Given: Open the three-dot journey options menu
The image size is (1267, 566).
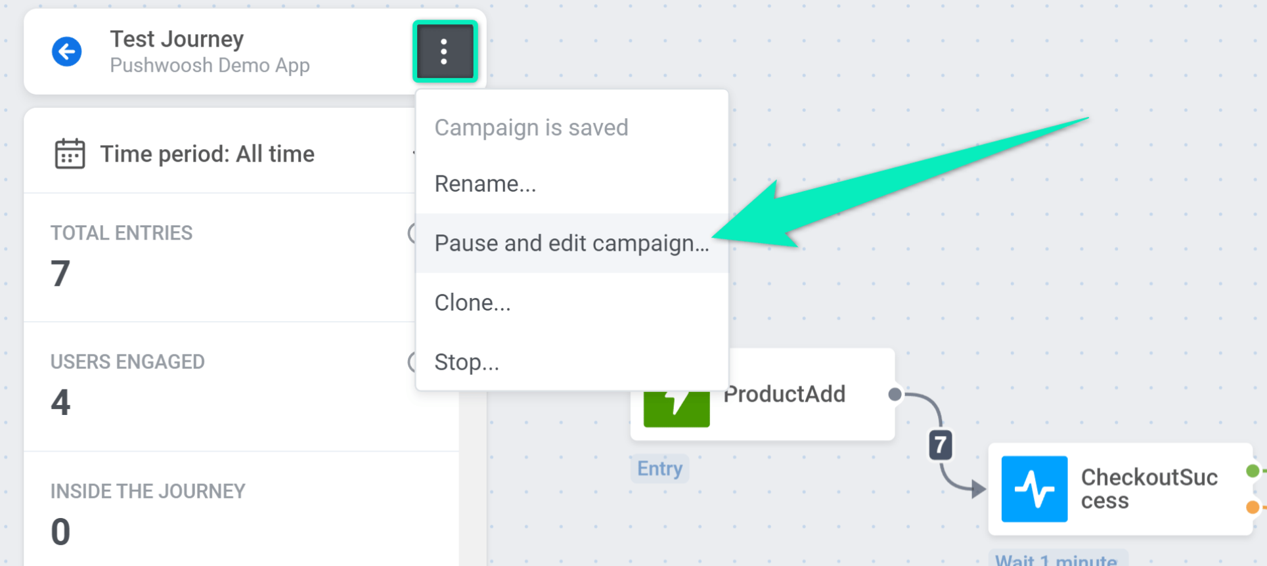Looking at the screenshot, I should click(x=445, y=51).
